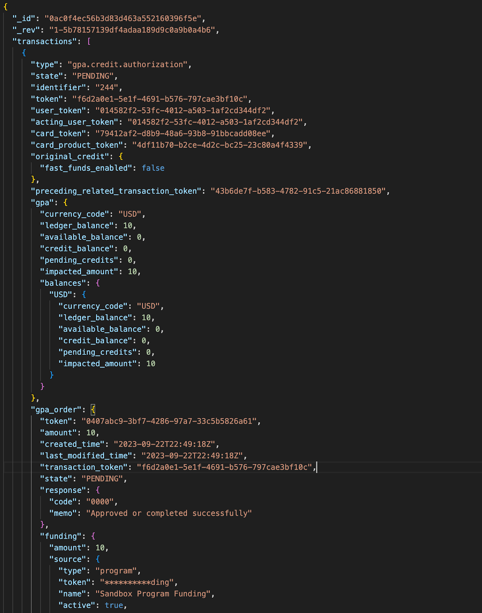The image size is (482, 613).
Task: Select the "gpa.credit.authorization" type value
Action: [127, 64]
